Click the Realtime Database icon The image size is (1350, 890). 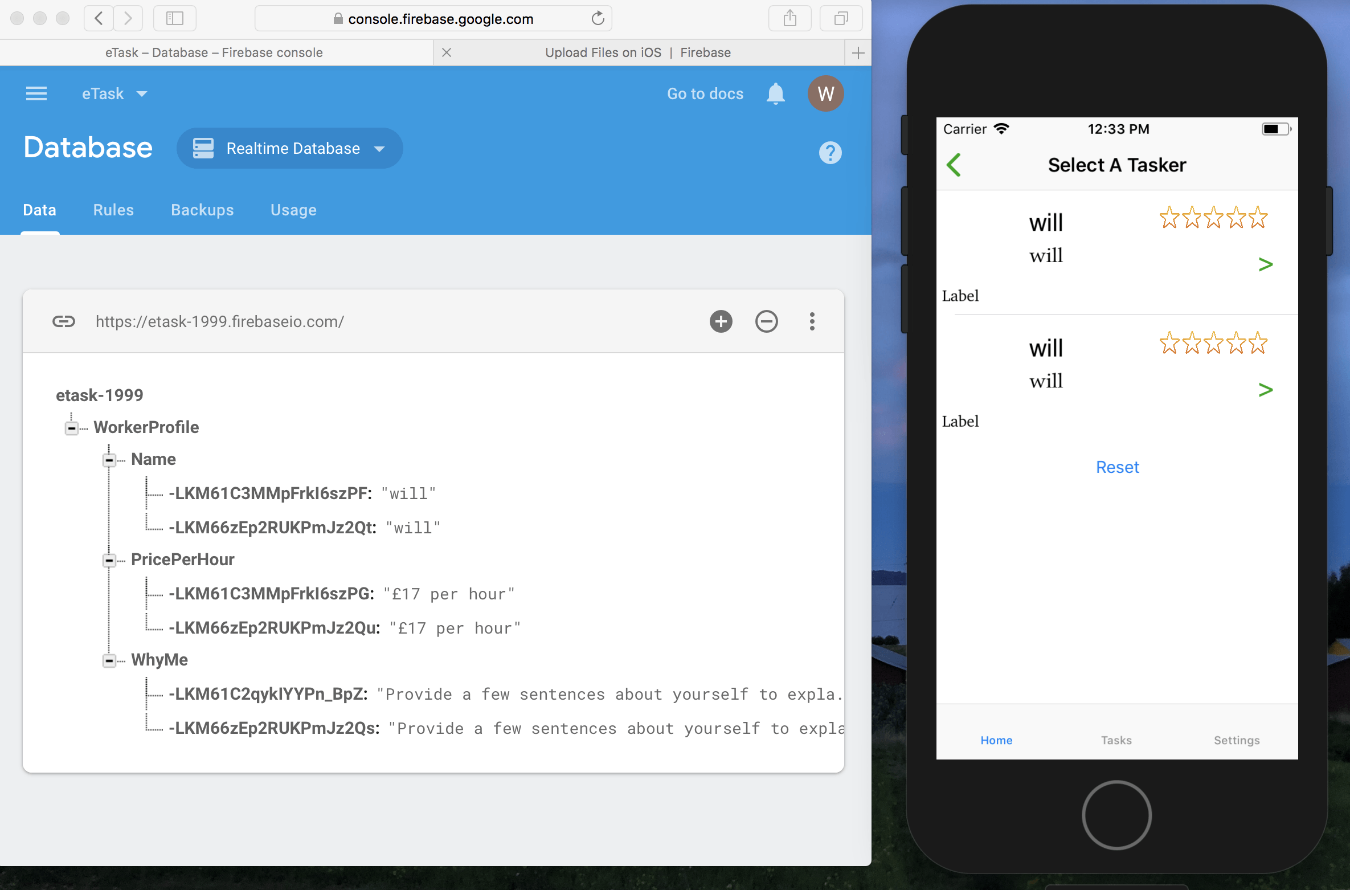(203, 148)
